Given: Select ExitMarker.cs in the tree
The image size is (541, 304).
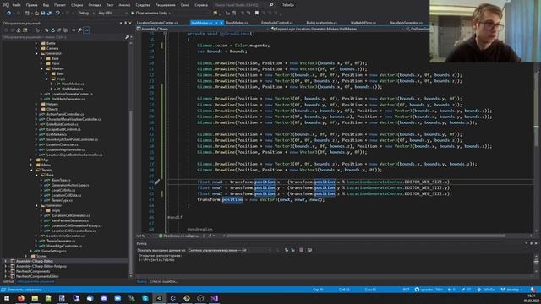Looking at the screenshot, I should click(x=57, y=134).
